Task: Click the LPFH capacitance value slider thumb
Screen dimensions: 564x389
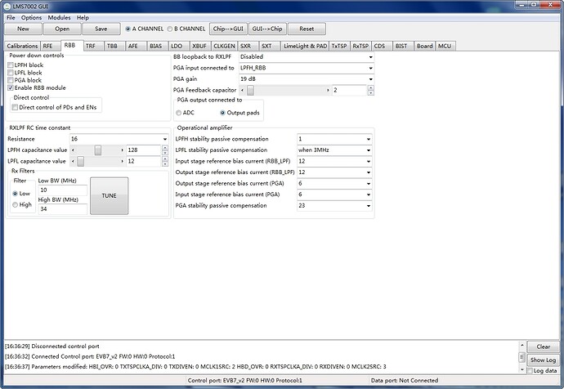Action: (98, 150)
